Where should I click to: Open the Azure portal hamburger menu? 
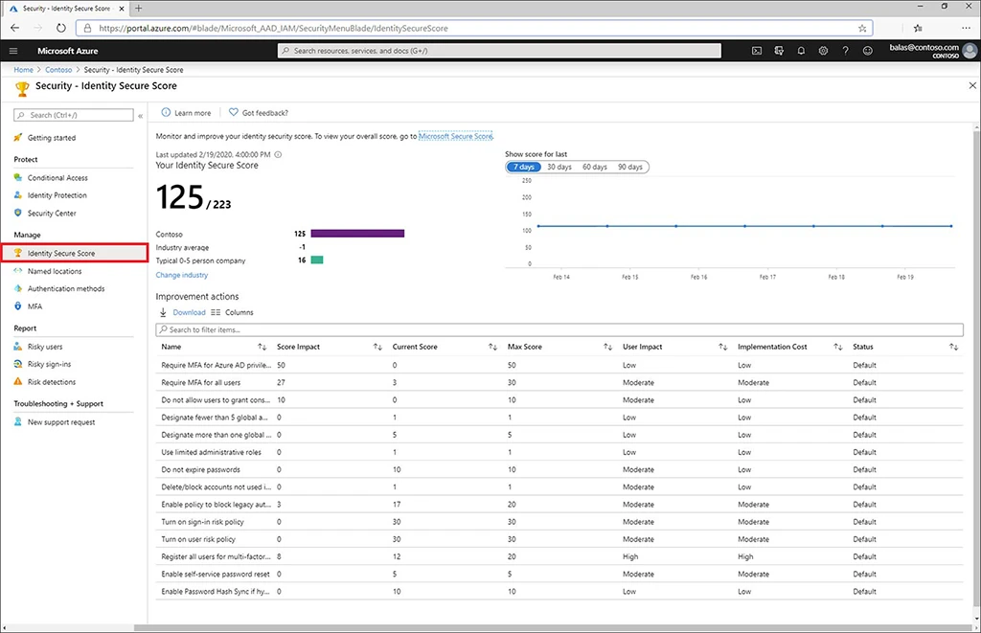point(13,51)
